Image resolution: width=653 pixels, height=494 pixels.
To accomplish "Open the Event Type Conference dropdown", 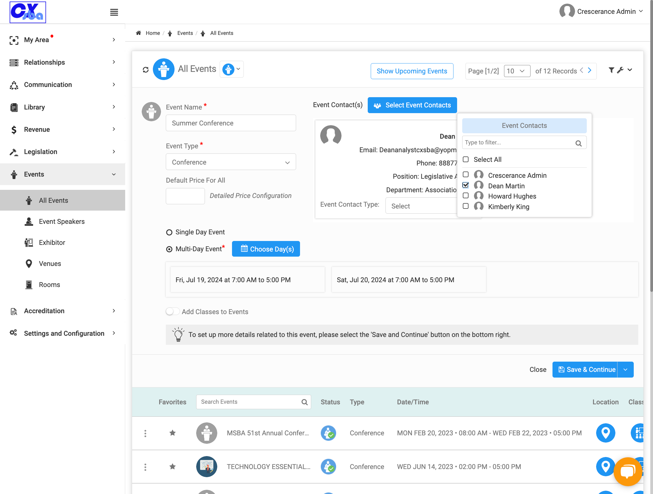I will coord(231,162).
